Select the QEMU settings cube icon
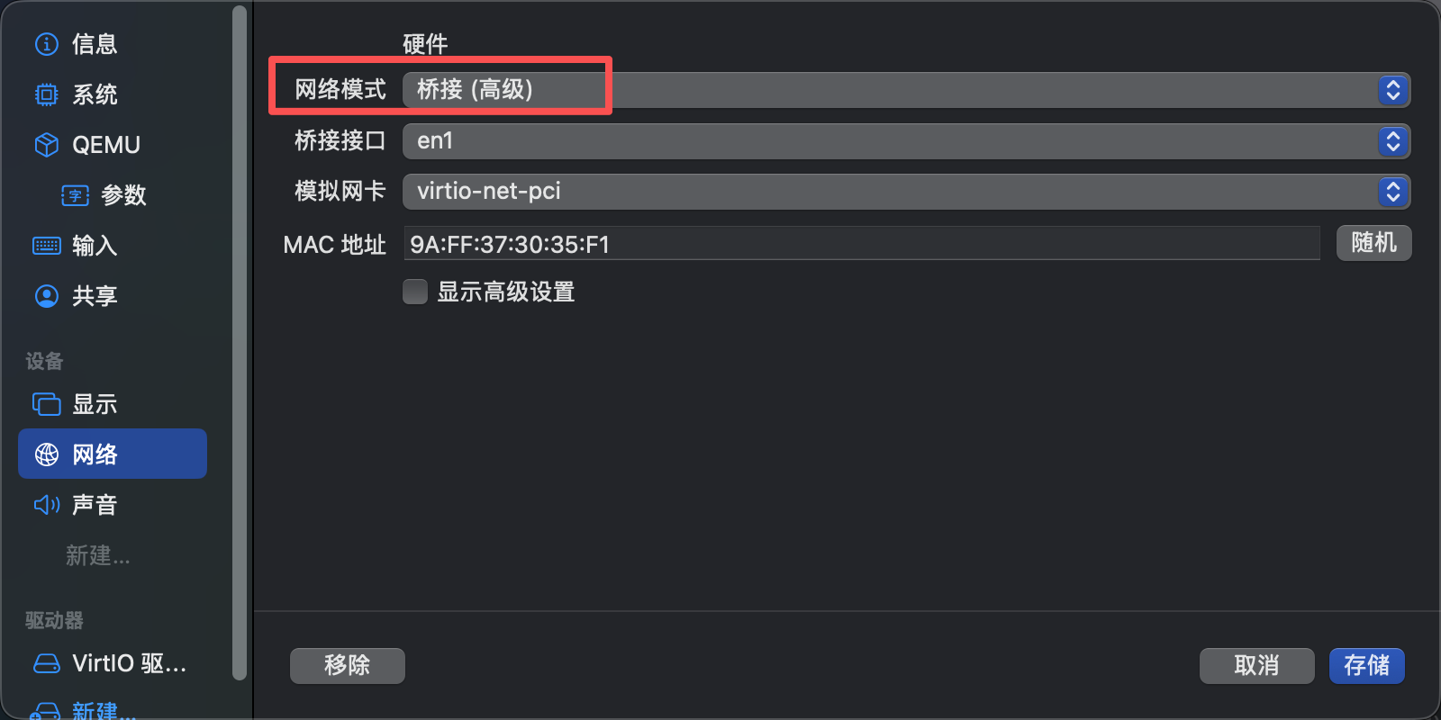The height and width of the screenshot is (720, 1441). (46, 144)
